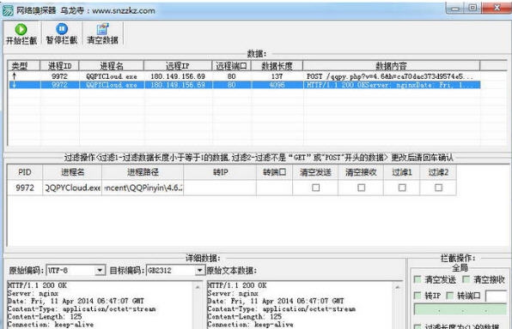Toggle global 转端口 checkbox
Screen dimensions: 512x329
[x=450, y=296]
